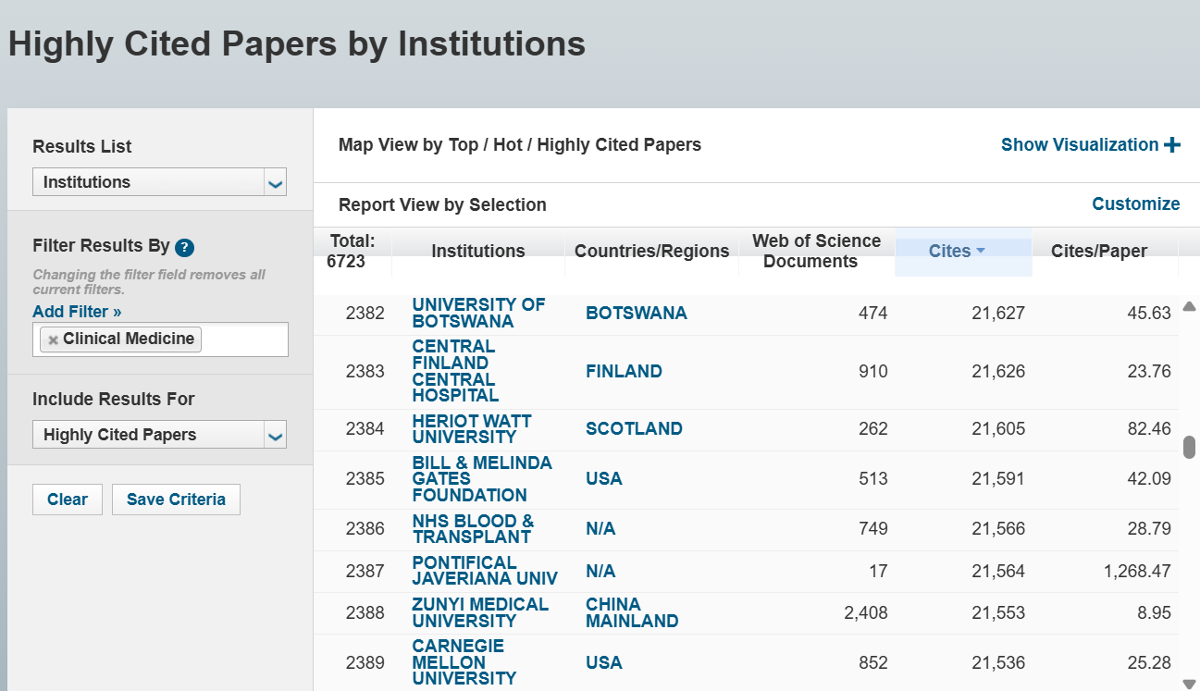Open Bill & Melinda Gates Foundation link
Image resolution: width=1200 pixels, height=691 pixels.
coord(482,478)
